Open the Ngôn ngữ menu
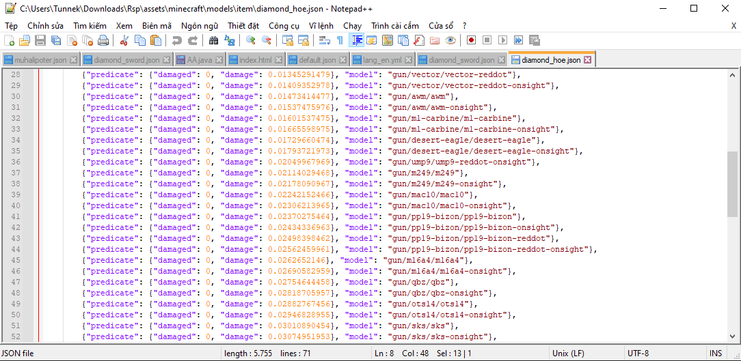Screen dimensions: 741x361 click(200, 25)
